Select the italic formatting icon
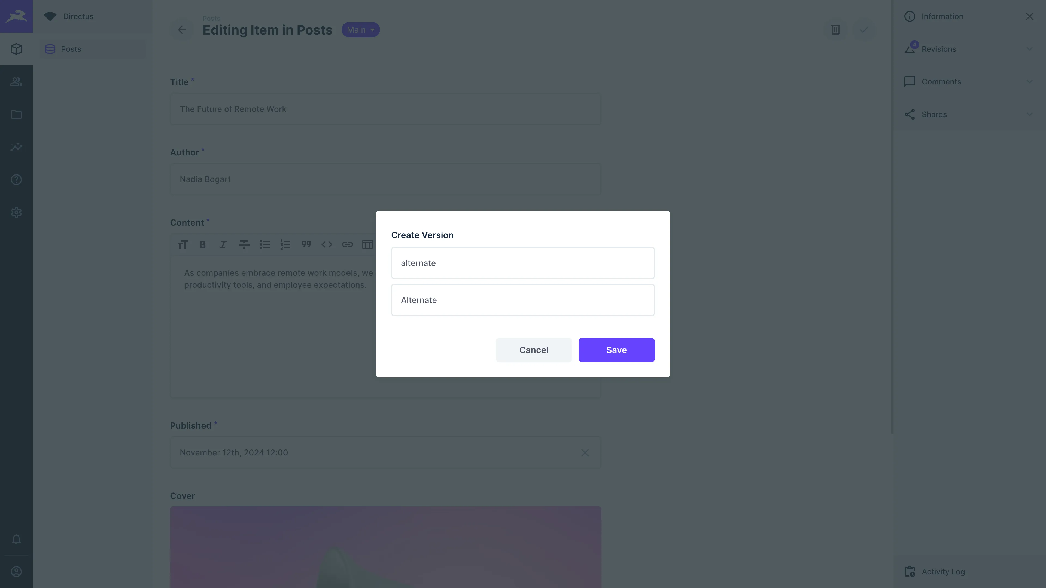 [223, 244]
